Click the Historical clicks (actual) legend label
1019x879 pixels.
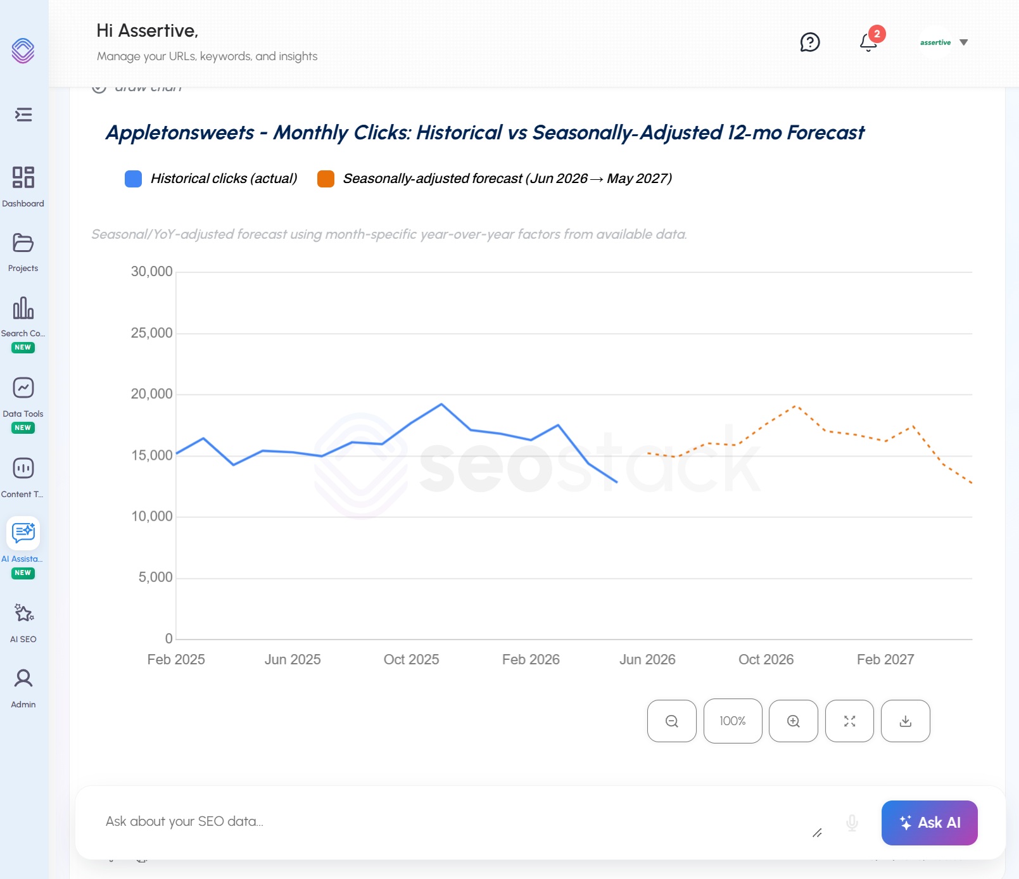point(224,179)
